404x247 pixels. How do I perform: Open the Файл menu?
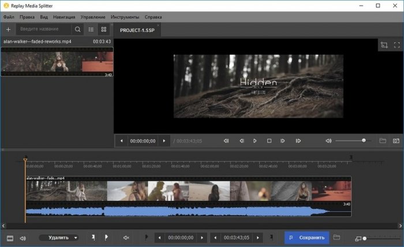[x=9, y=17]
